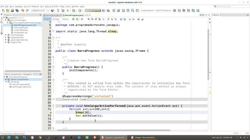Screen dimensions: 250x140
Task: Expand the Generated Code fold on line 29
Action: [x=53, y=99]
